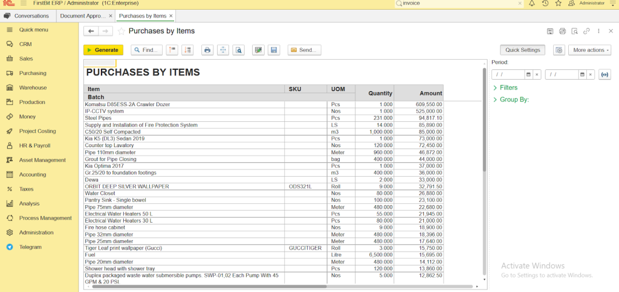Open Purchasing section
This screenshot has width=619, height=292.
[33, 73]
